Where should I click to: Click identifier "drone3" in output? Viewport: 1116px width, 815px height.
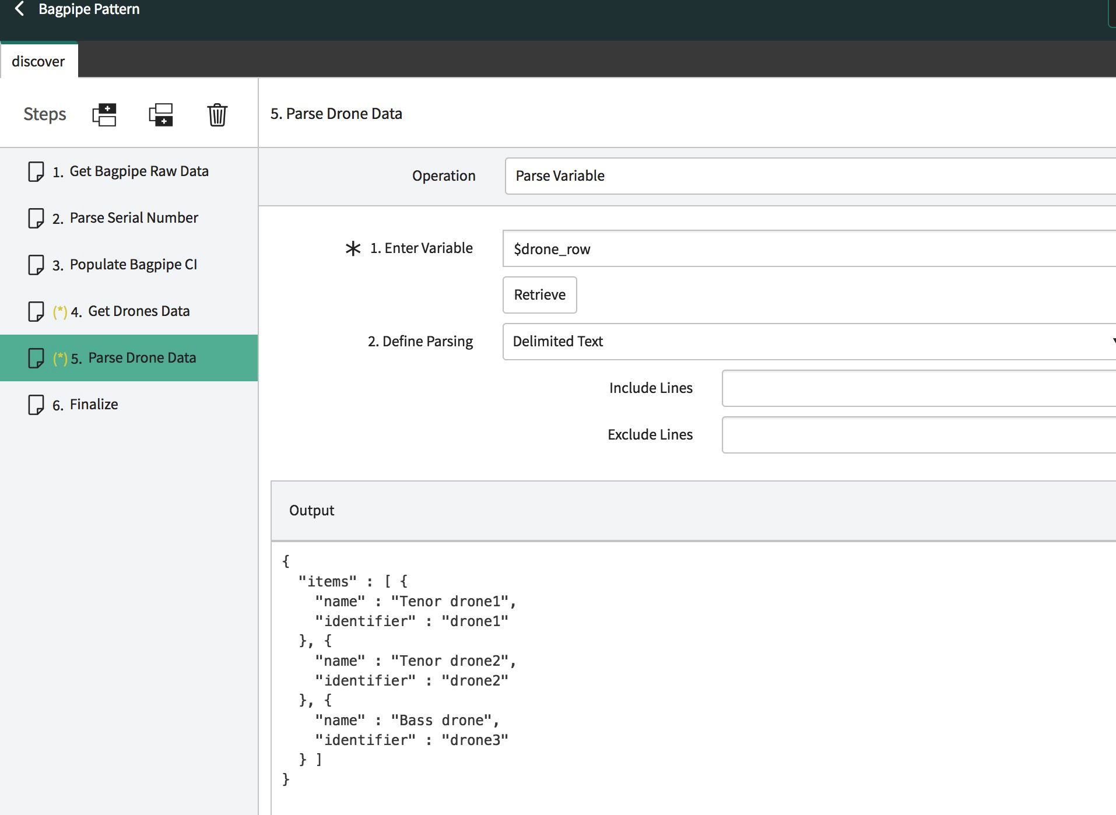click(475, 740)
